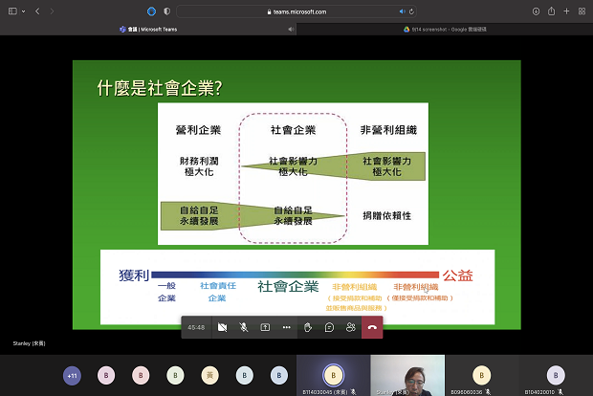Show the meeting chat panel
The height and width of the screenshot is (396, 593).
[329, 327]
